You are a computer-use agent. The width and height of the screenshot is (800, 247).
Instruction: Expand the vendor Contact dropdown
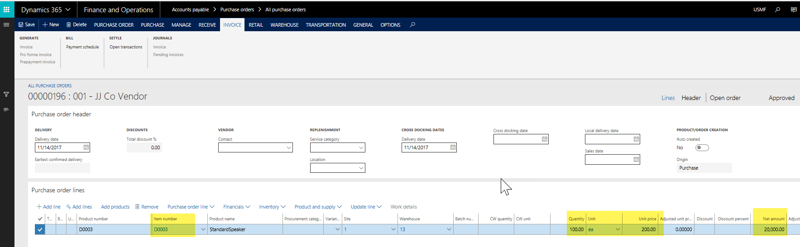point(289,148)
